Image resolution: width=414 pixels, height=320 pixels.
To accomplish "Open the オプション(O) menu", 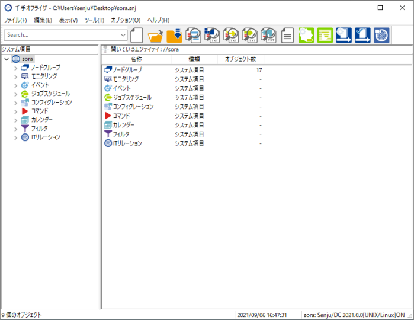I will click(x=126, y=20).
